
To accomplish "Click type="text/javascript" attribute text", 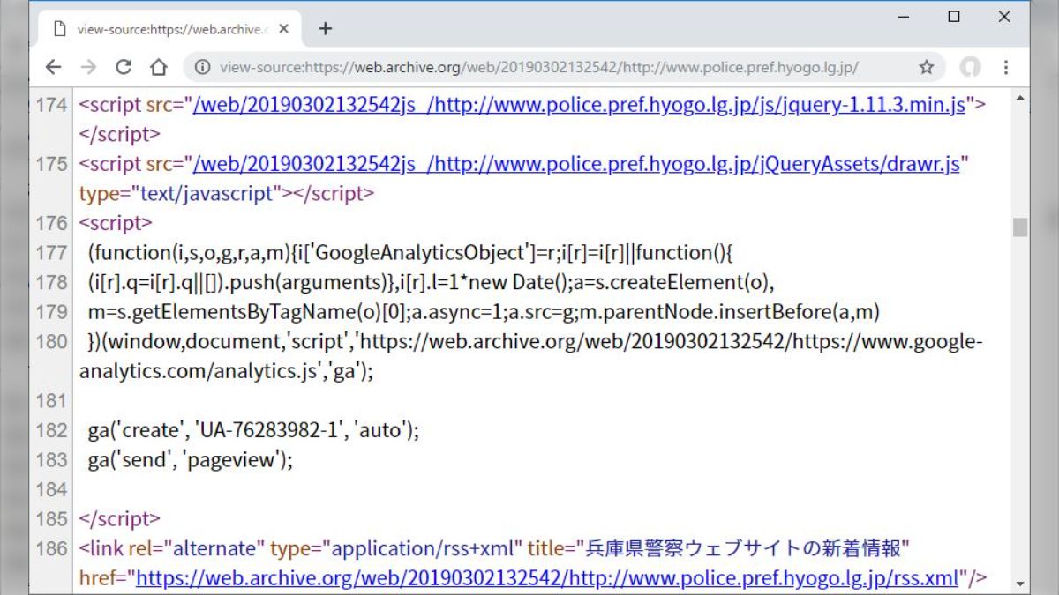I will point(180,194).
